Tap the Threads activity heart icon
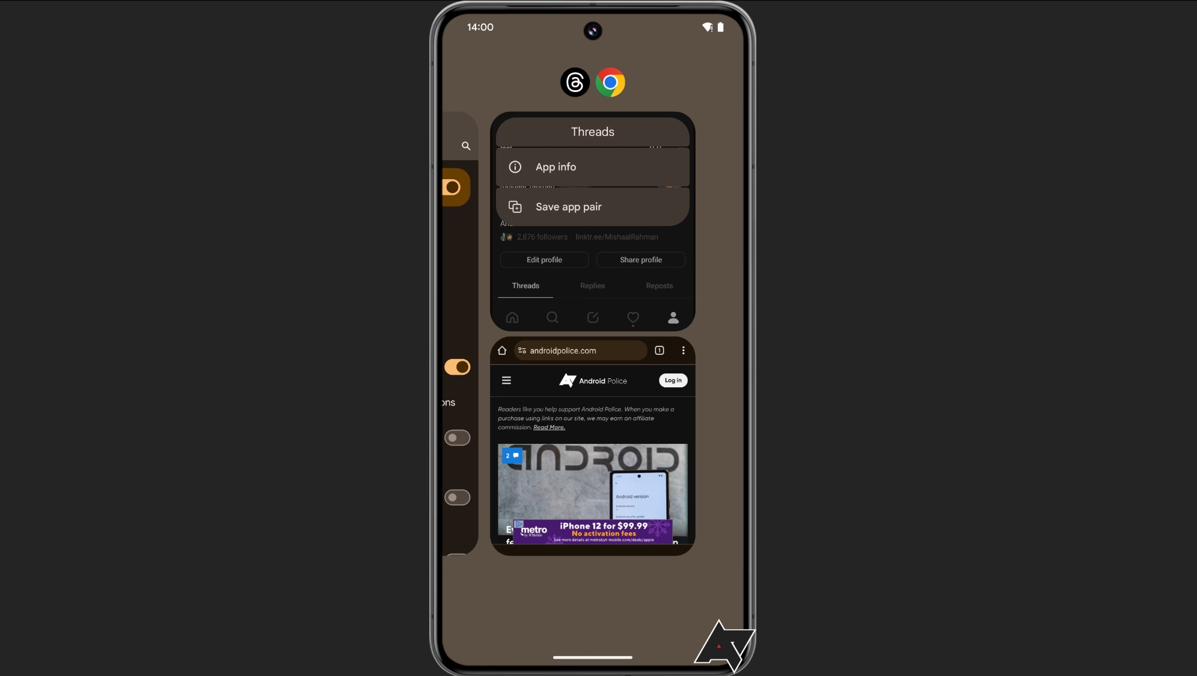Screen dimensions: 1197x676 click(x=633, y=316)
